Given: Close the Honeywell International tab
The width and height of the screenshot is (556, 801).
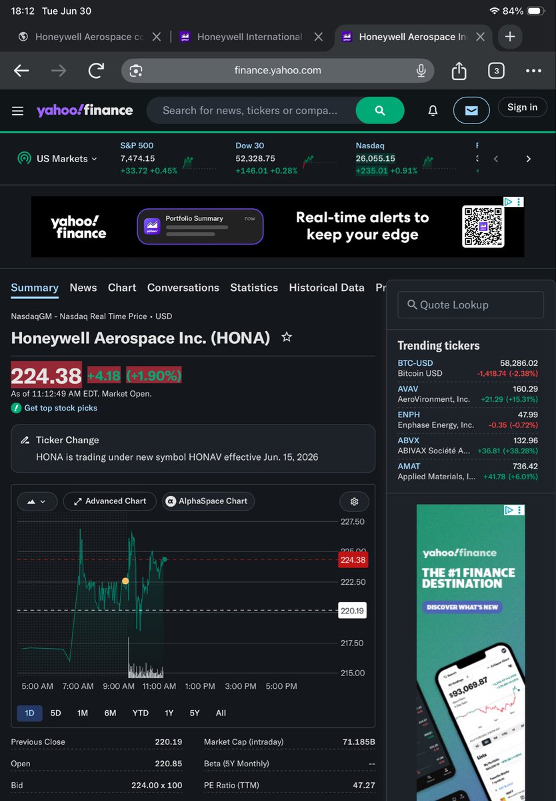Looking at the screenshot, I should tap(319, 37).
